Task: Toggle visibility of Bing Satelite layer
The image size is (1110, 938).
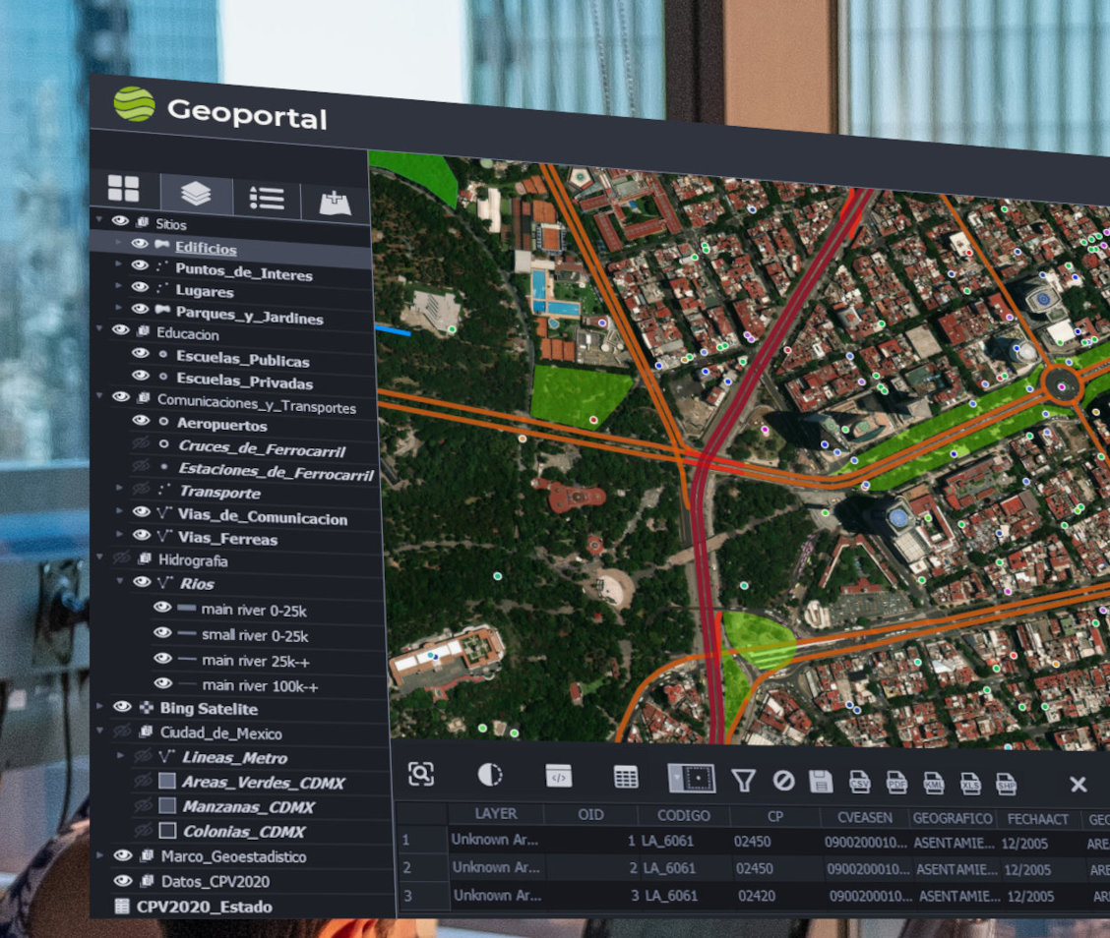Action: 122,707
